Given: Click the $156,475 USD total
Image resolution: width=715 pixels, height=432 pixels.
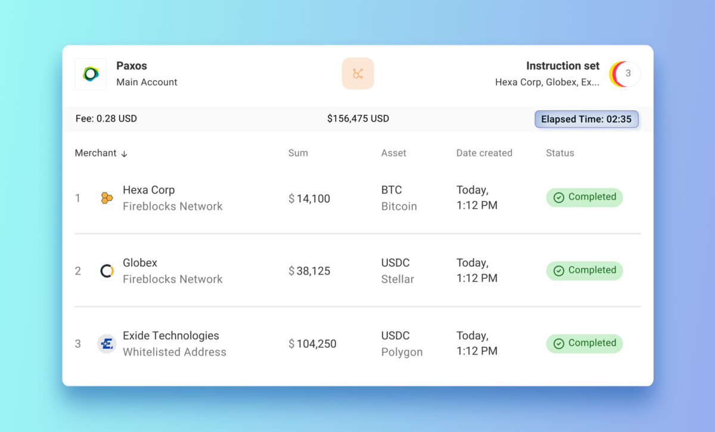Looking at the screenshot, I should [358, 119].
